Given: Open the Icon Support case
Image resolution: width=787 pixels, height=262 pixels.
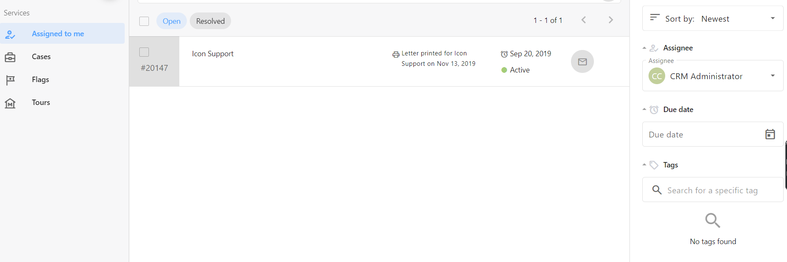Looking at the screenshot, I should [213, 54].
